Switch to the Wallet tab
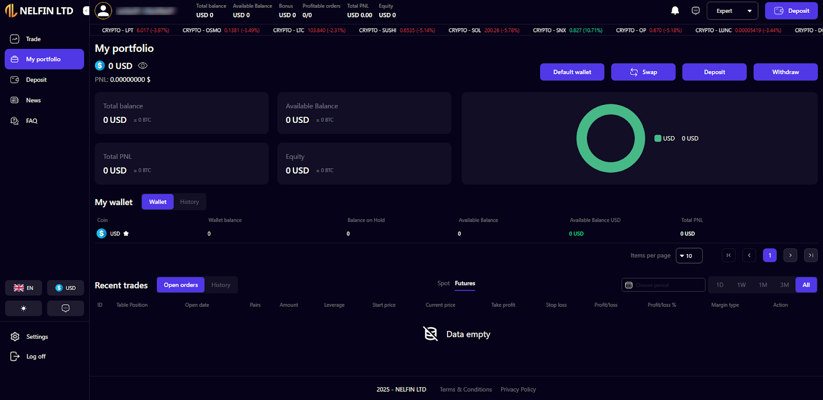 (x=157, y=202)
